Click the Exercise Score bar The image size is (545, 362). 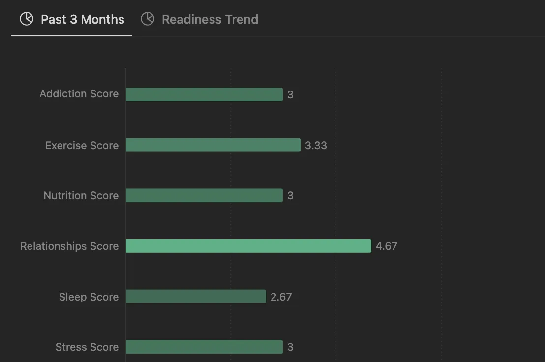(x=213, y=145)
